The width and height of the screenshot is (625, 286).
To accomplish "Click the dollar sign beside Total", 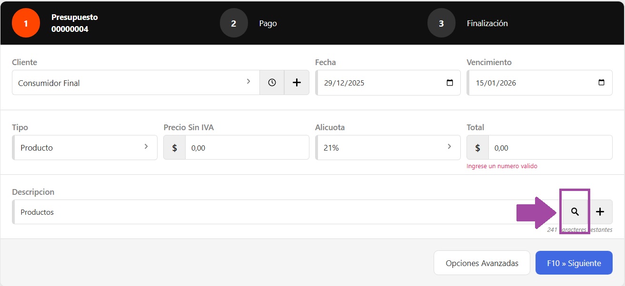I will 477,148.
